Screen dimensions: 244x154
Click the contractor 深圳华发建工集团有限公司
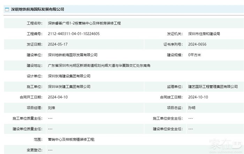(69, 87)
